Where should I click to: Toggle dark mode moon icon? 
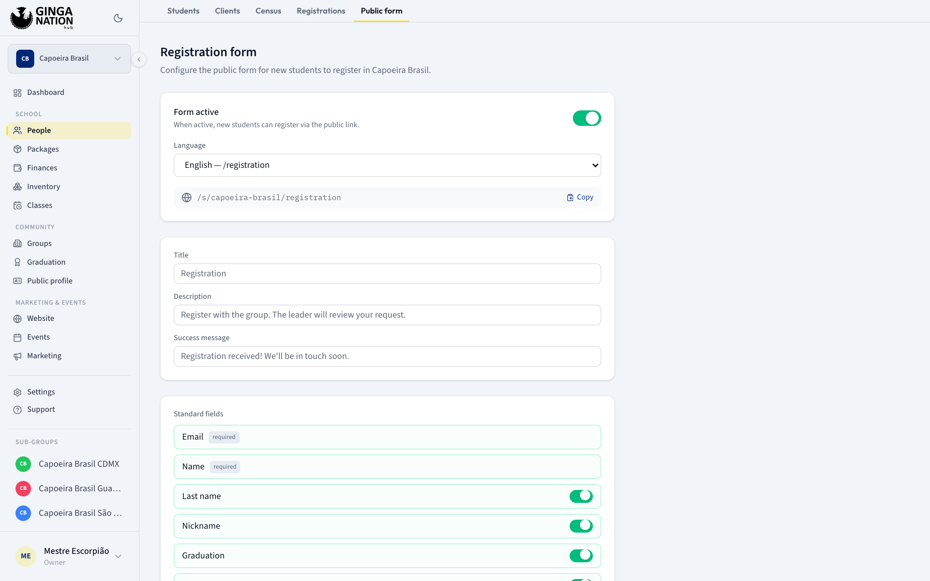click(x=118, y=18)
